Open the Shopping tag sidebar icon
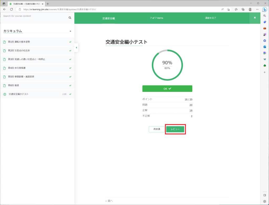The width and height of the screenshot is (269, 205). (x=265, y=22)
